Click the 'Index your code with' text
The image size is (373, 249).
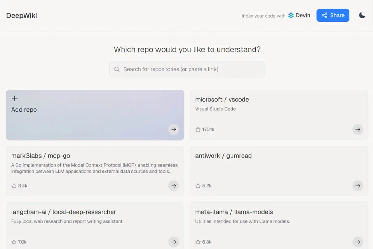[263, 16]
